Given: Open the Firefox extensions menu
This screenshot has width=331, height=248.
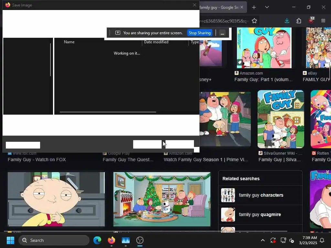Looking at the screenshot, I should point(299,21).
